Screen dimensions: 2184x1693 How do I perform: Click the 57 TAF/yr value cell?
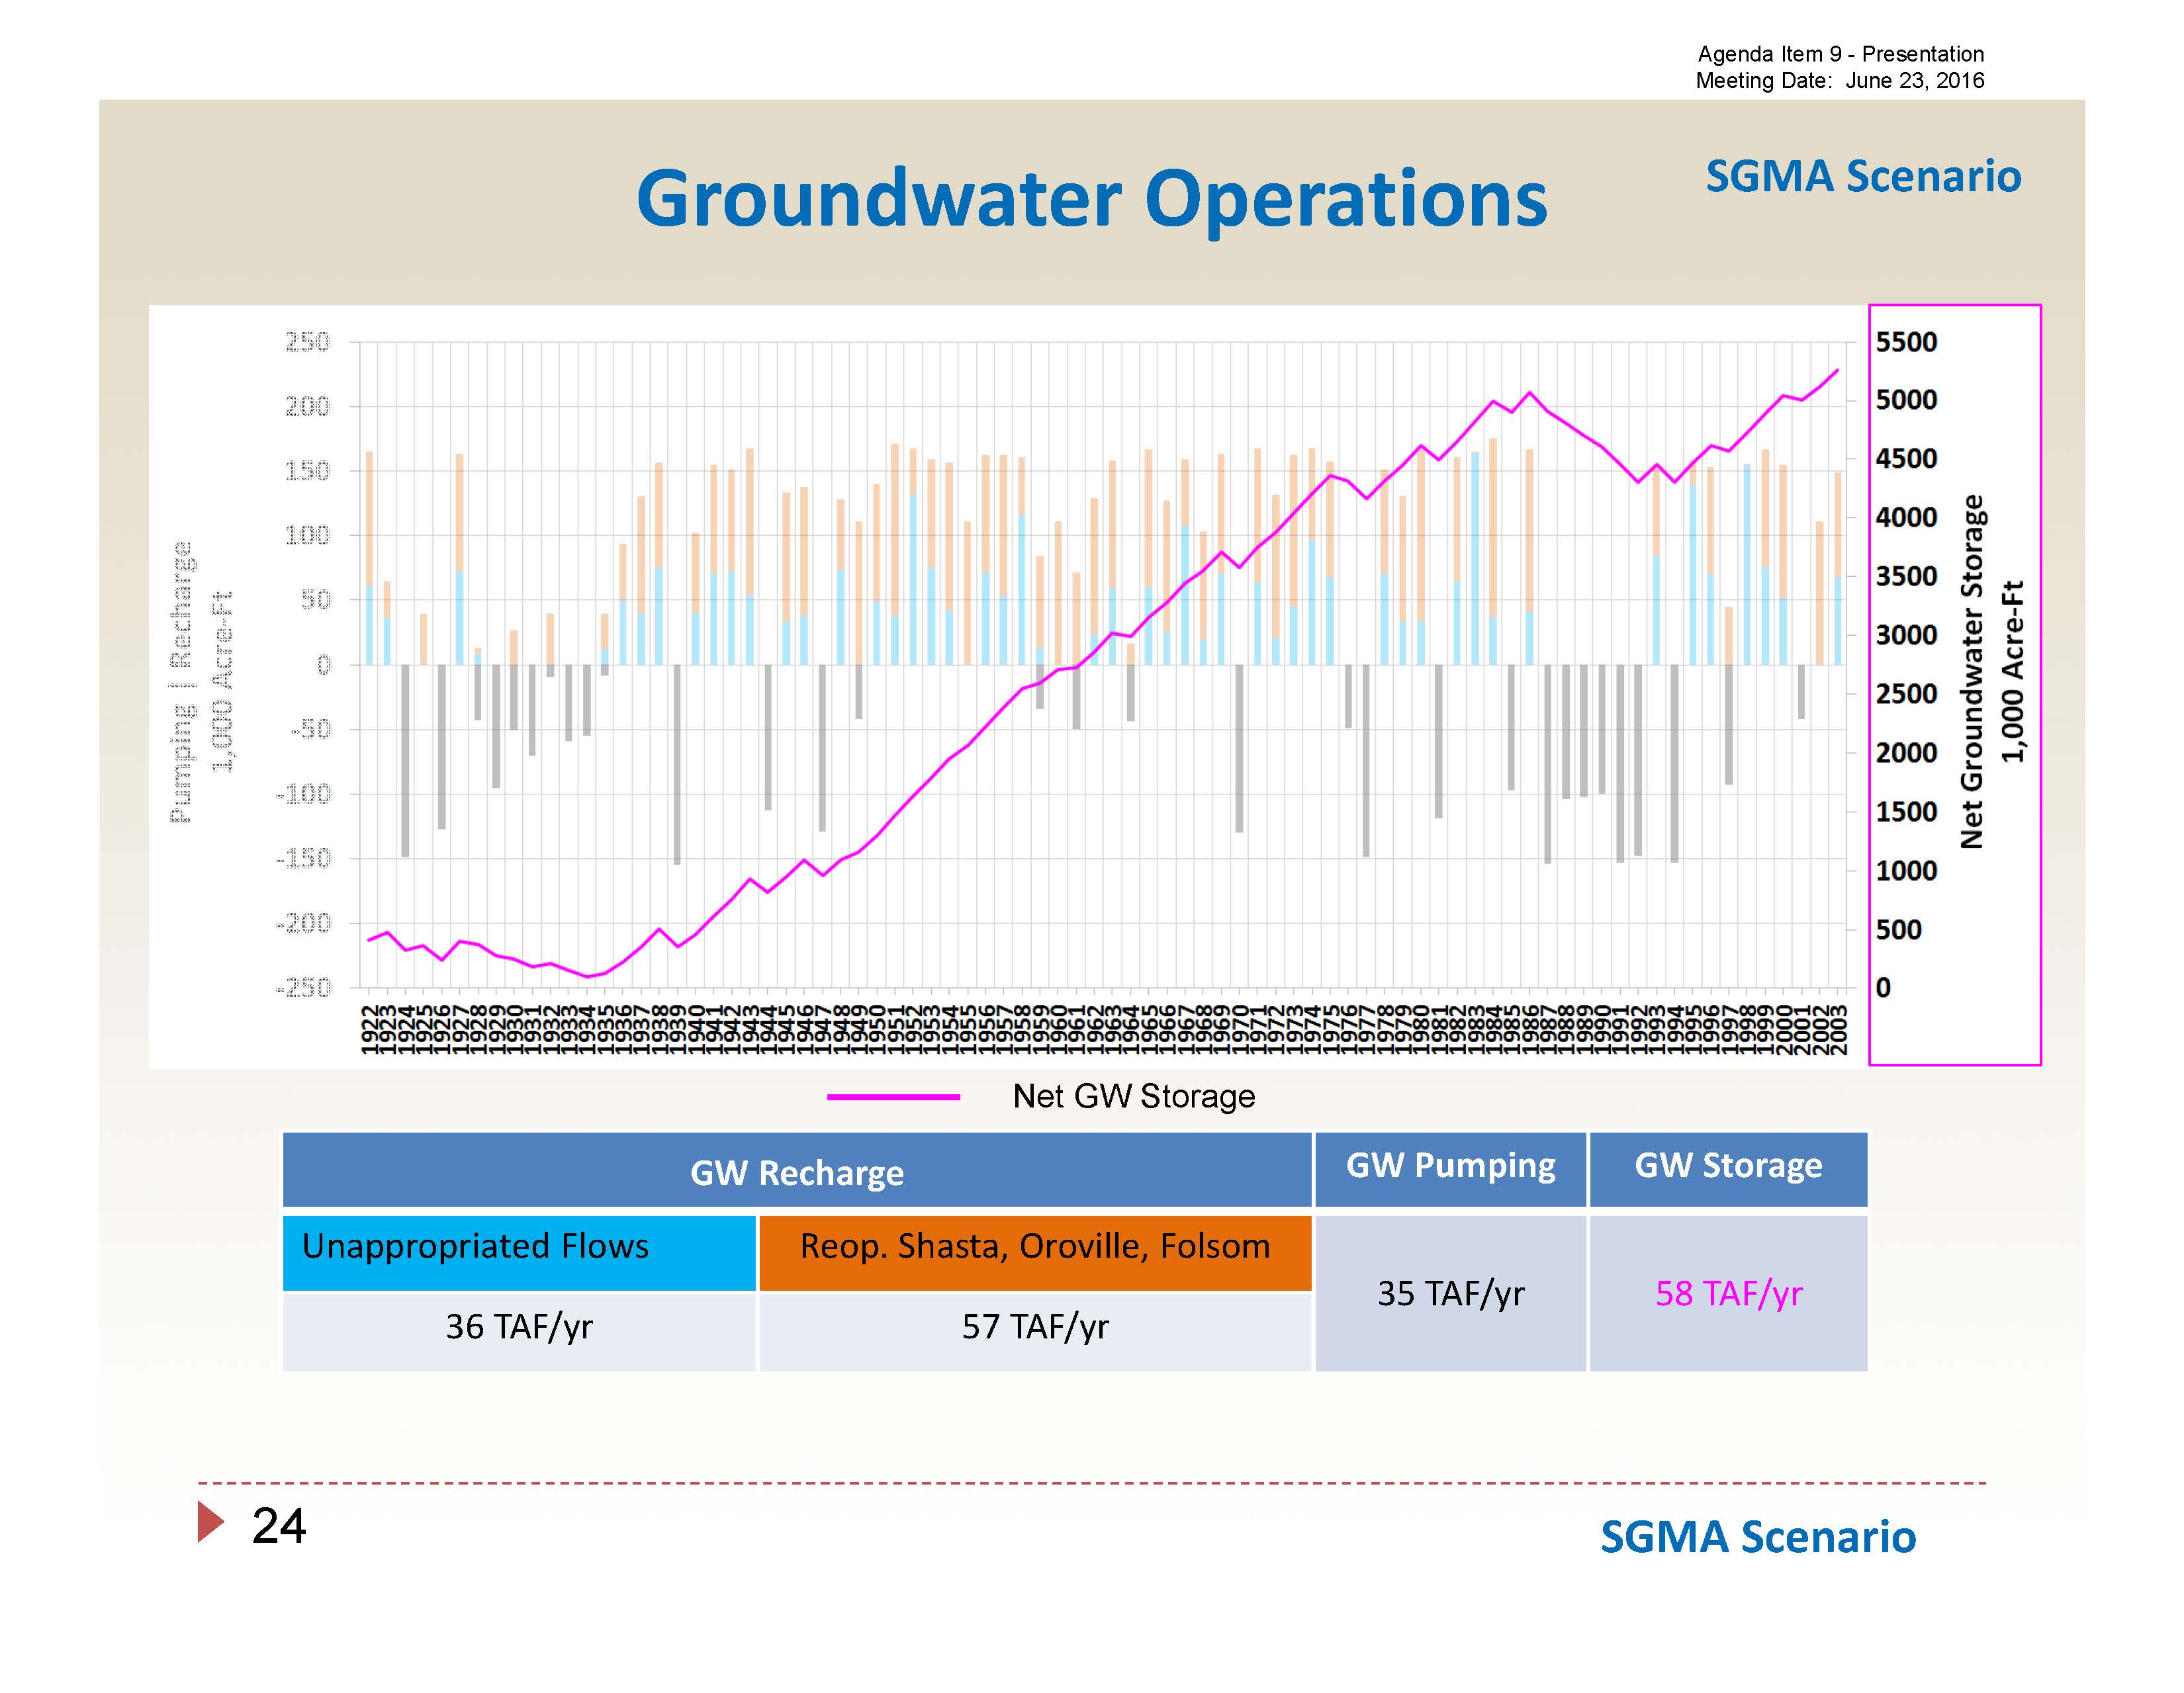(1034, 1327)
